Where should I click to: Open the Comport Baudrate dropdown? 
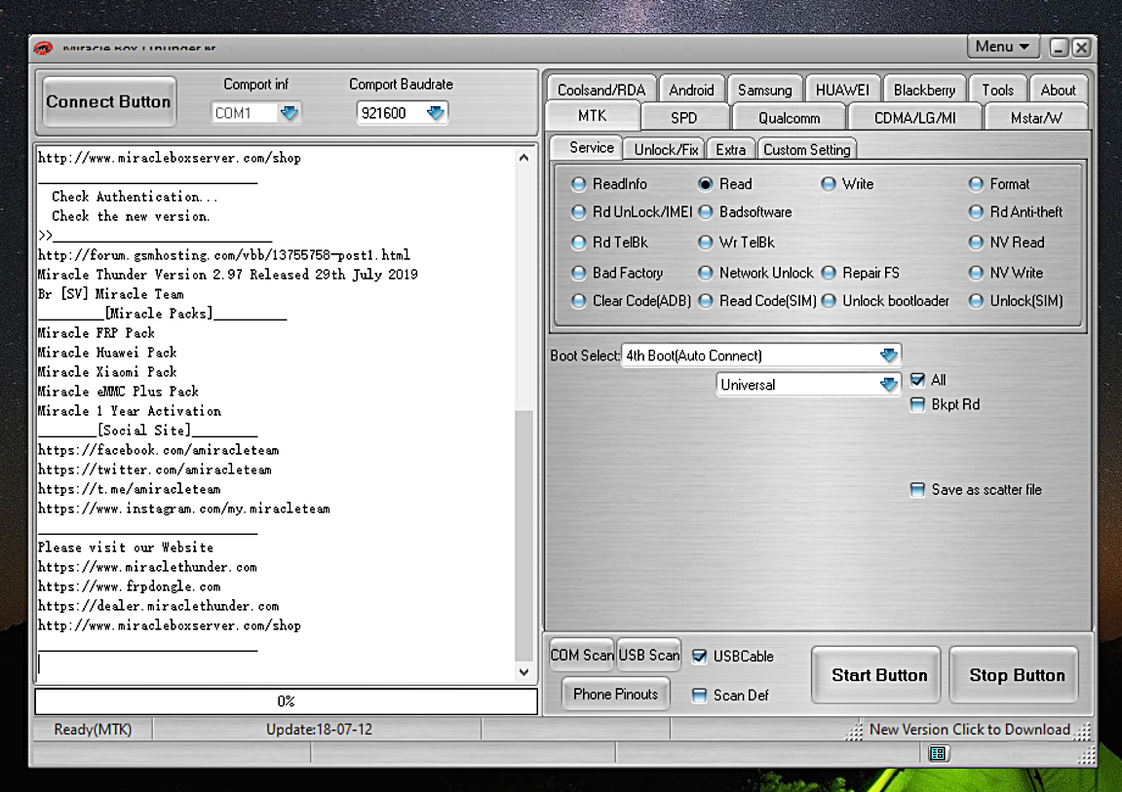435,113
